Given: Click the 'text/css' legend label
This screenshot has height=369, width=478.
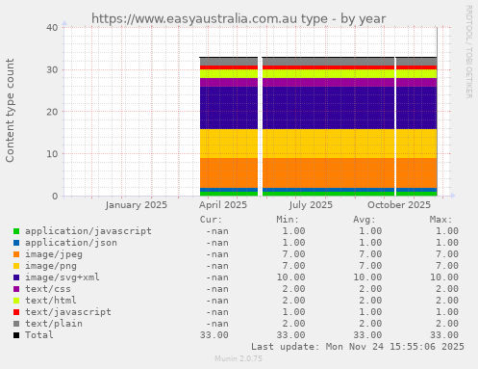Looking at the screenshot, I should click(48, 289).
